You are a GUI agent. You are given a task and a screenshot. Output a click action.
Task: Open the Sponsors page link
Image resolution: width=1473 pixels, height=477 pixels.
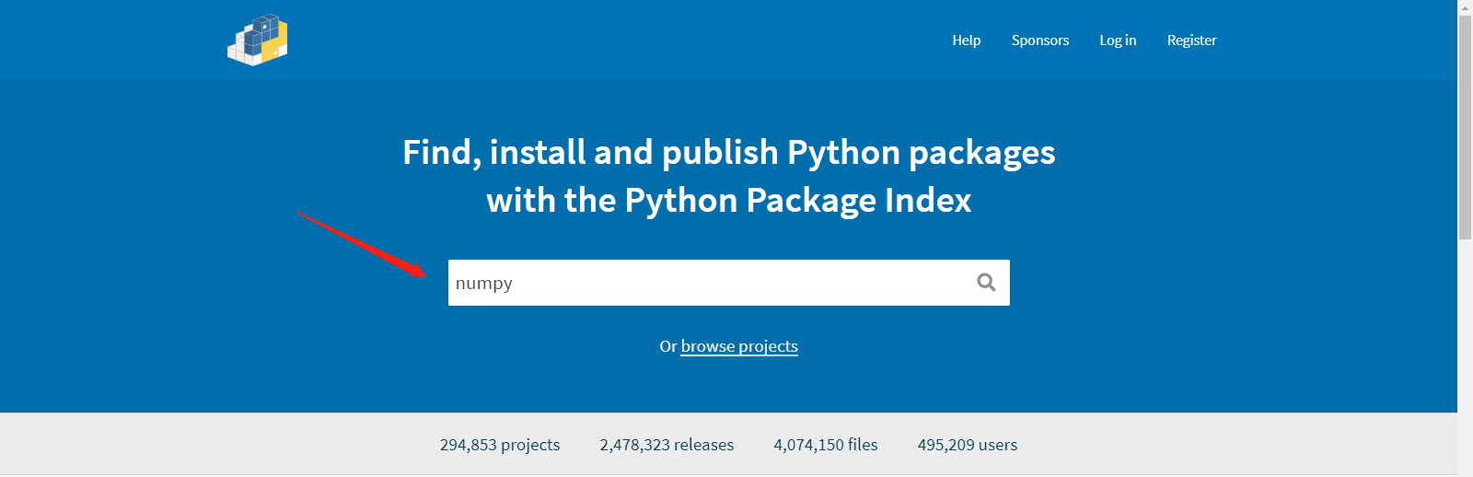pos(1040,41)
